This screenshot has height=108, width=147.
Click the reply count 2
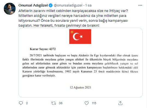pos(27,103)
